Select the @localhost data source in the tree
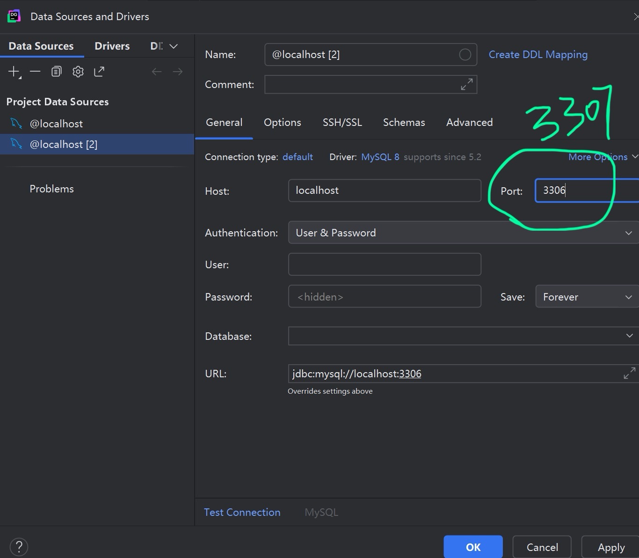The width and height of the screenshot is (639, 558). point(56,123)
